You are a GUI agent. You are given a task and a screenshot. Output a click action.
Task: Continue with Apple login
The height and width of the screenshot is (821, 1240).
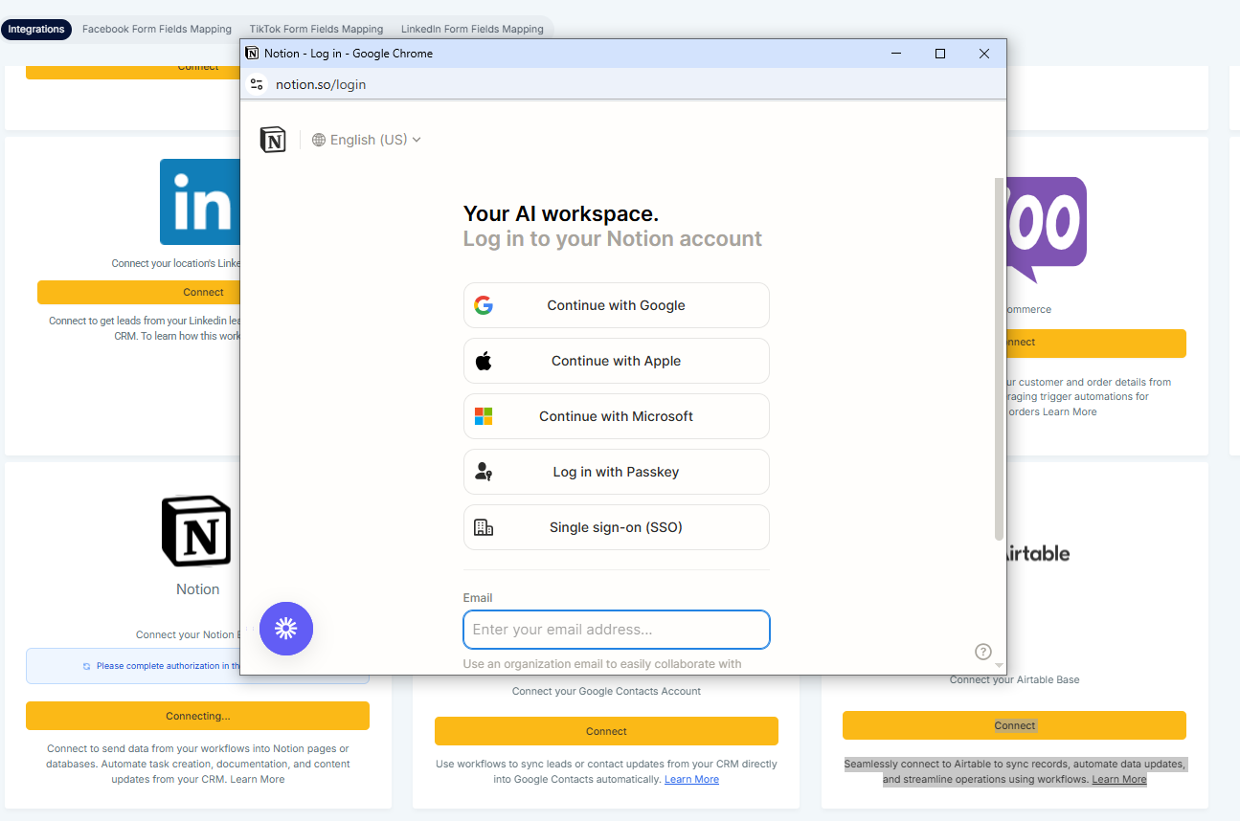(x=616, y=361)
